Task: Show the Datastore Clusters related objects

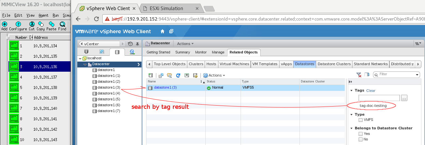Action: (334, 64)
